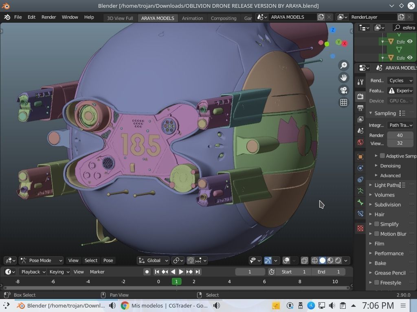Image resolution: width=417 pixels, height=312 pixels.
Task: Toggle auto keying record button
Action: [x=147, y=272]
